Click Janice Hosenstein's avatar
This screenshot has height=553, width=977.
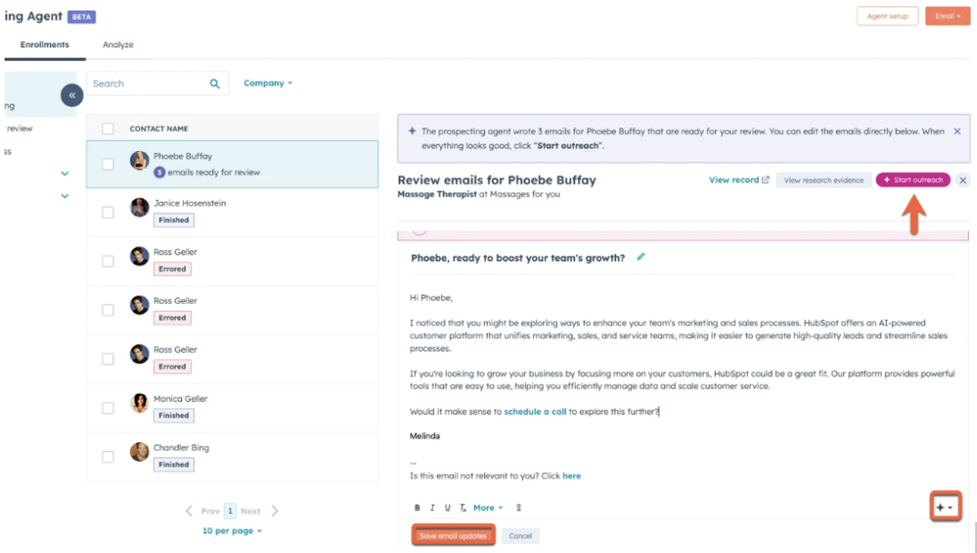[139, 207]
